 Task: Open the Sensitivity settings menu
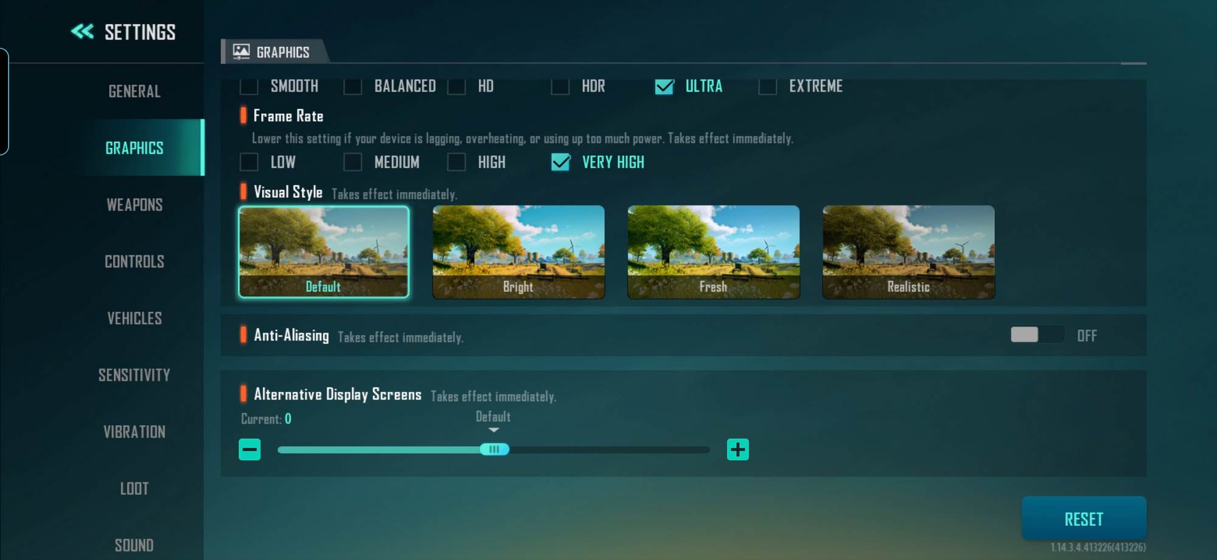[x=134, y=375]
